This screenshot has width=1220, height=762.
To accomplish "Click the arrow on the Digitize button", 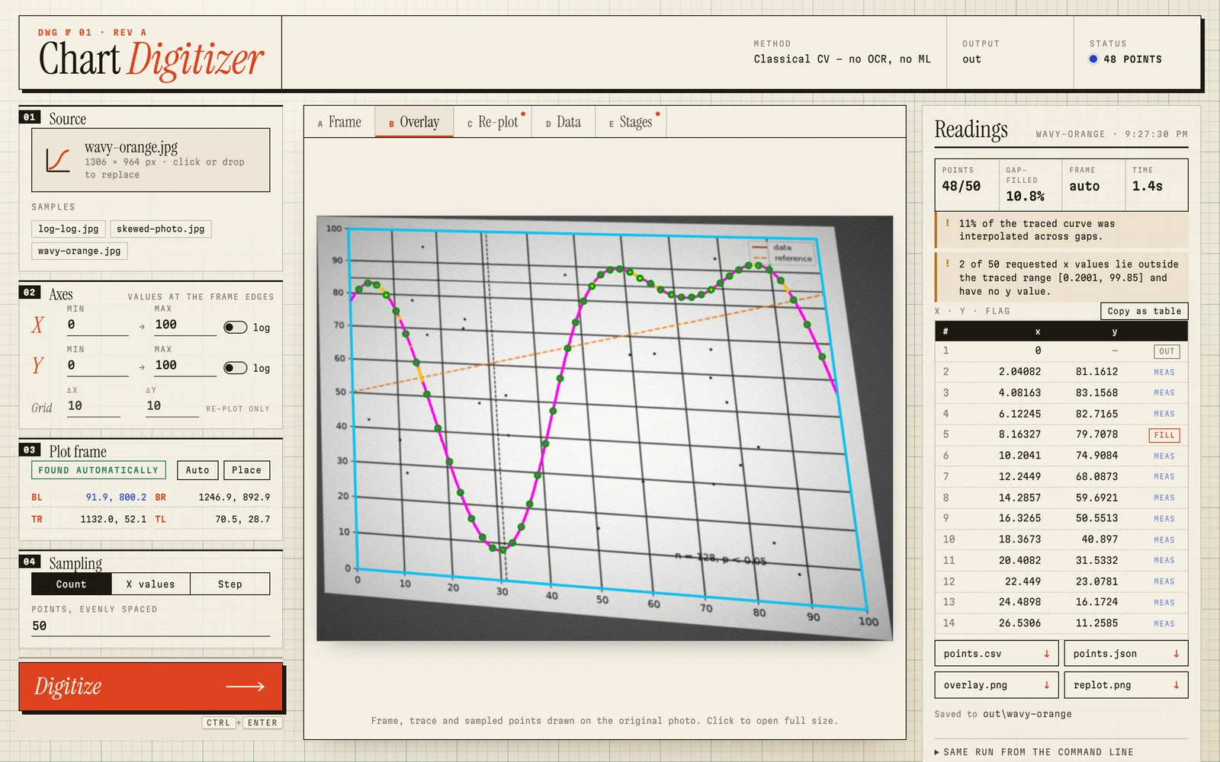I will [245, 687].
